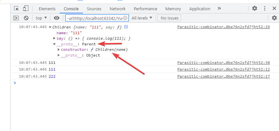The width and height of the screenshot is (279, 131).
Task: Expand the constructor property
Action: (x=59, y=50)
